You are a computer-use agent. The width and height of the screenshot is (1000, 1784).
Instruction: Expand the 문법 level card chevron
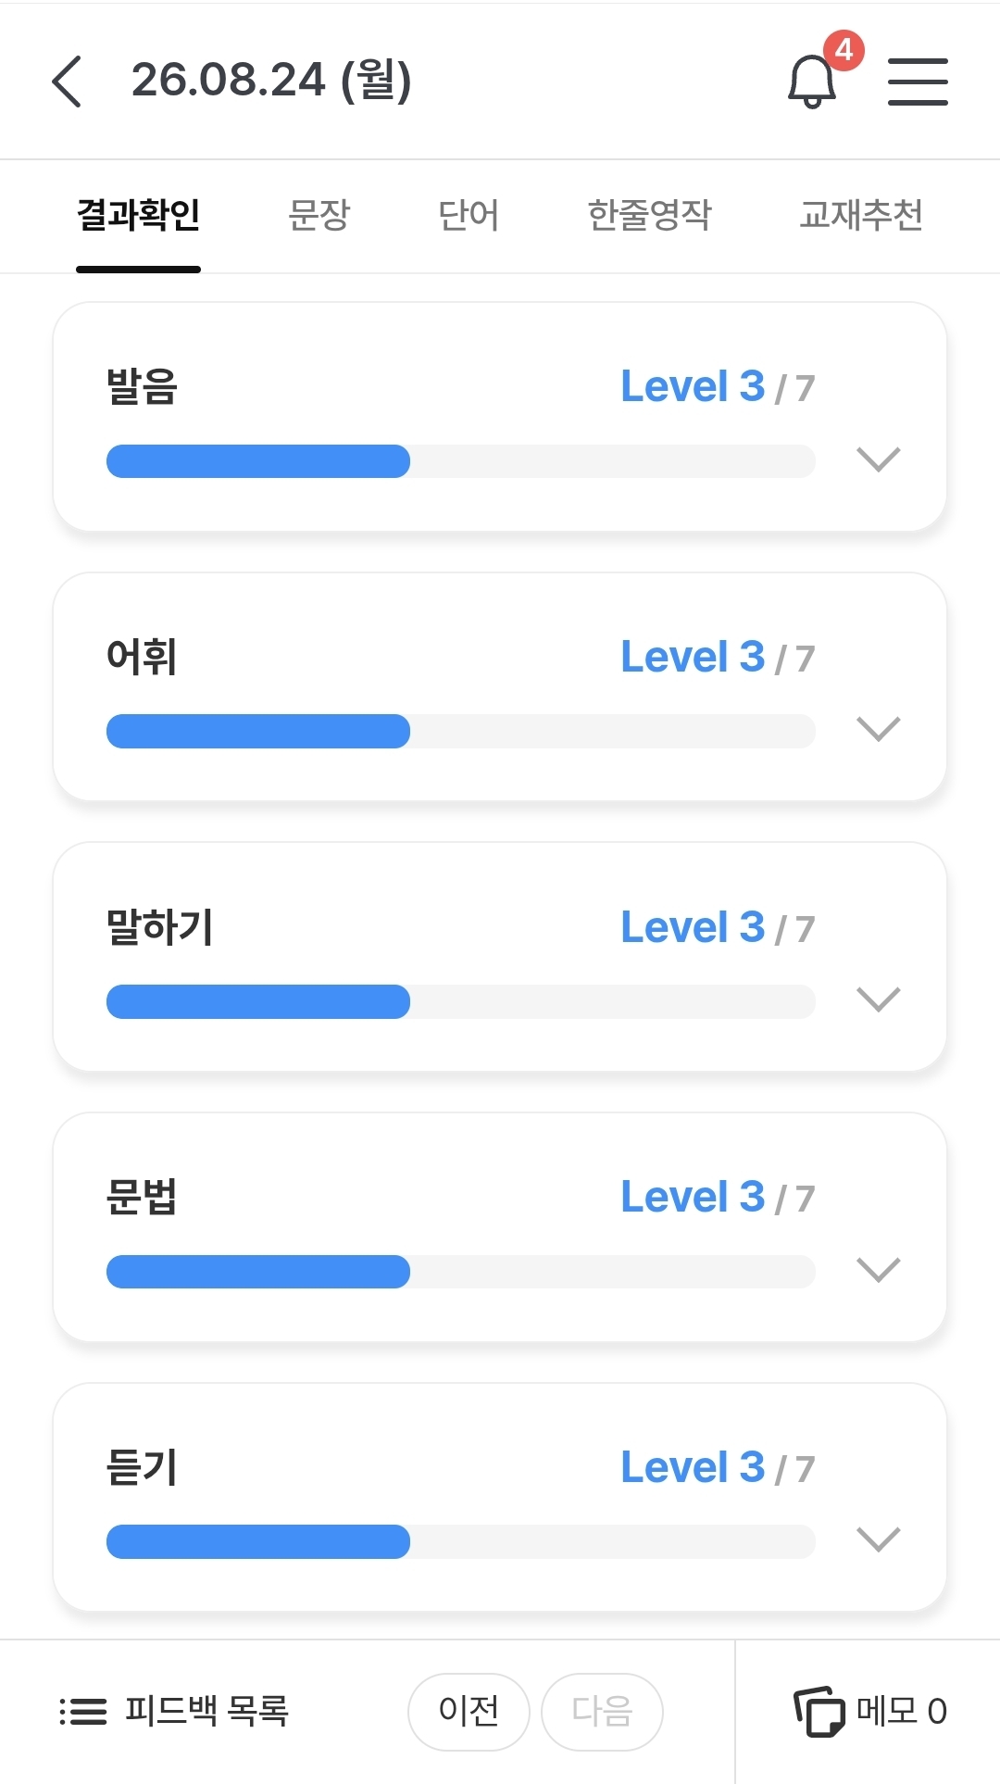coord(879,1270)
